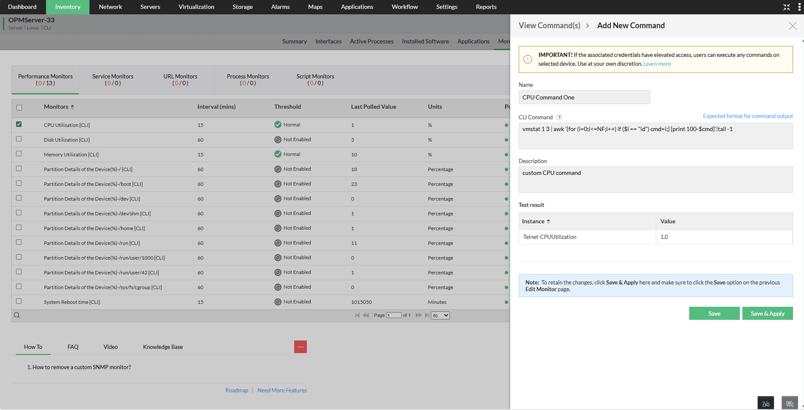Jump to last page with double-arrow pagination icon
The image size is (804, 410).
[x=427, y=315]
